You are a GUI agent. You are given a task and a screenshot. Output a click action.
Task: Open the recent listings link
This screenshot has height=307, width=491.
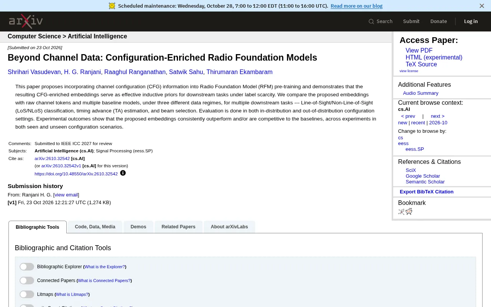point(418,123)
